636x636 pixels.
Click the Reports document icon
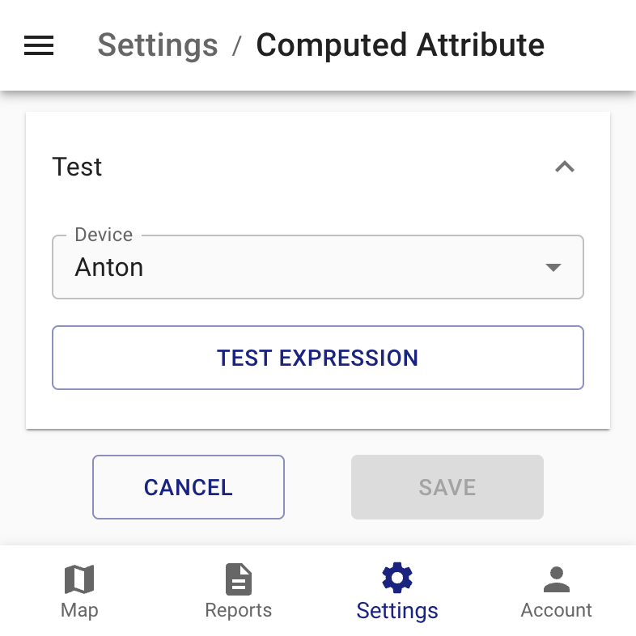tap(239, 579)
